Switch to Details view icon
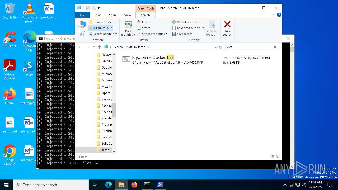This screenshot has height=190, width=338. 272,157
